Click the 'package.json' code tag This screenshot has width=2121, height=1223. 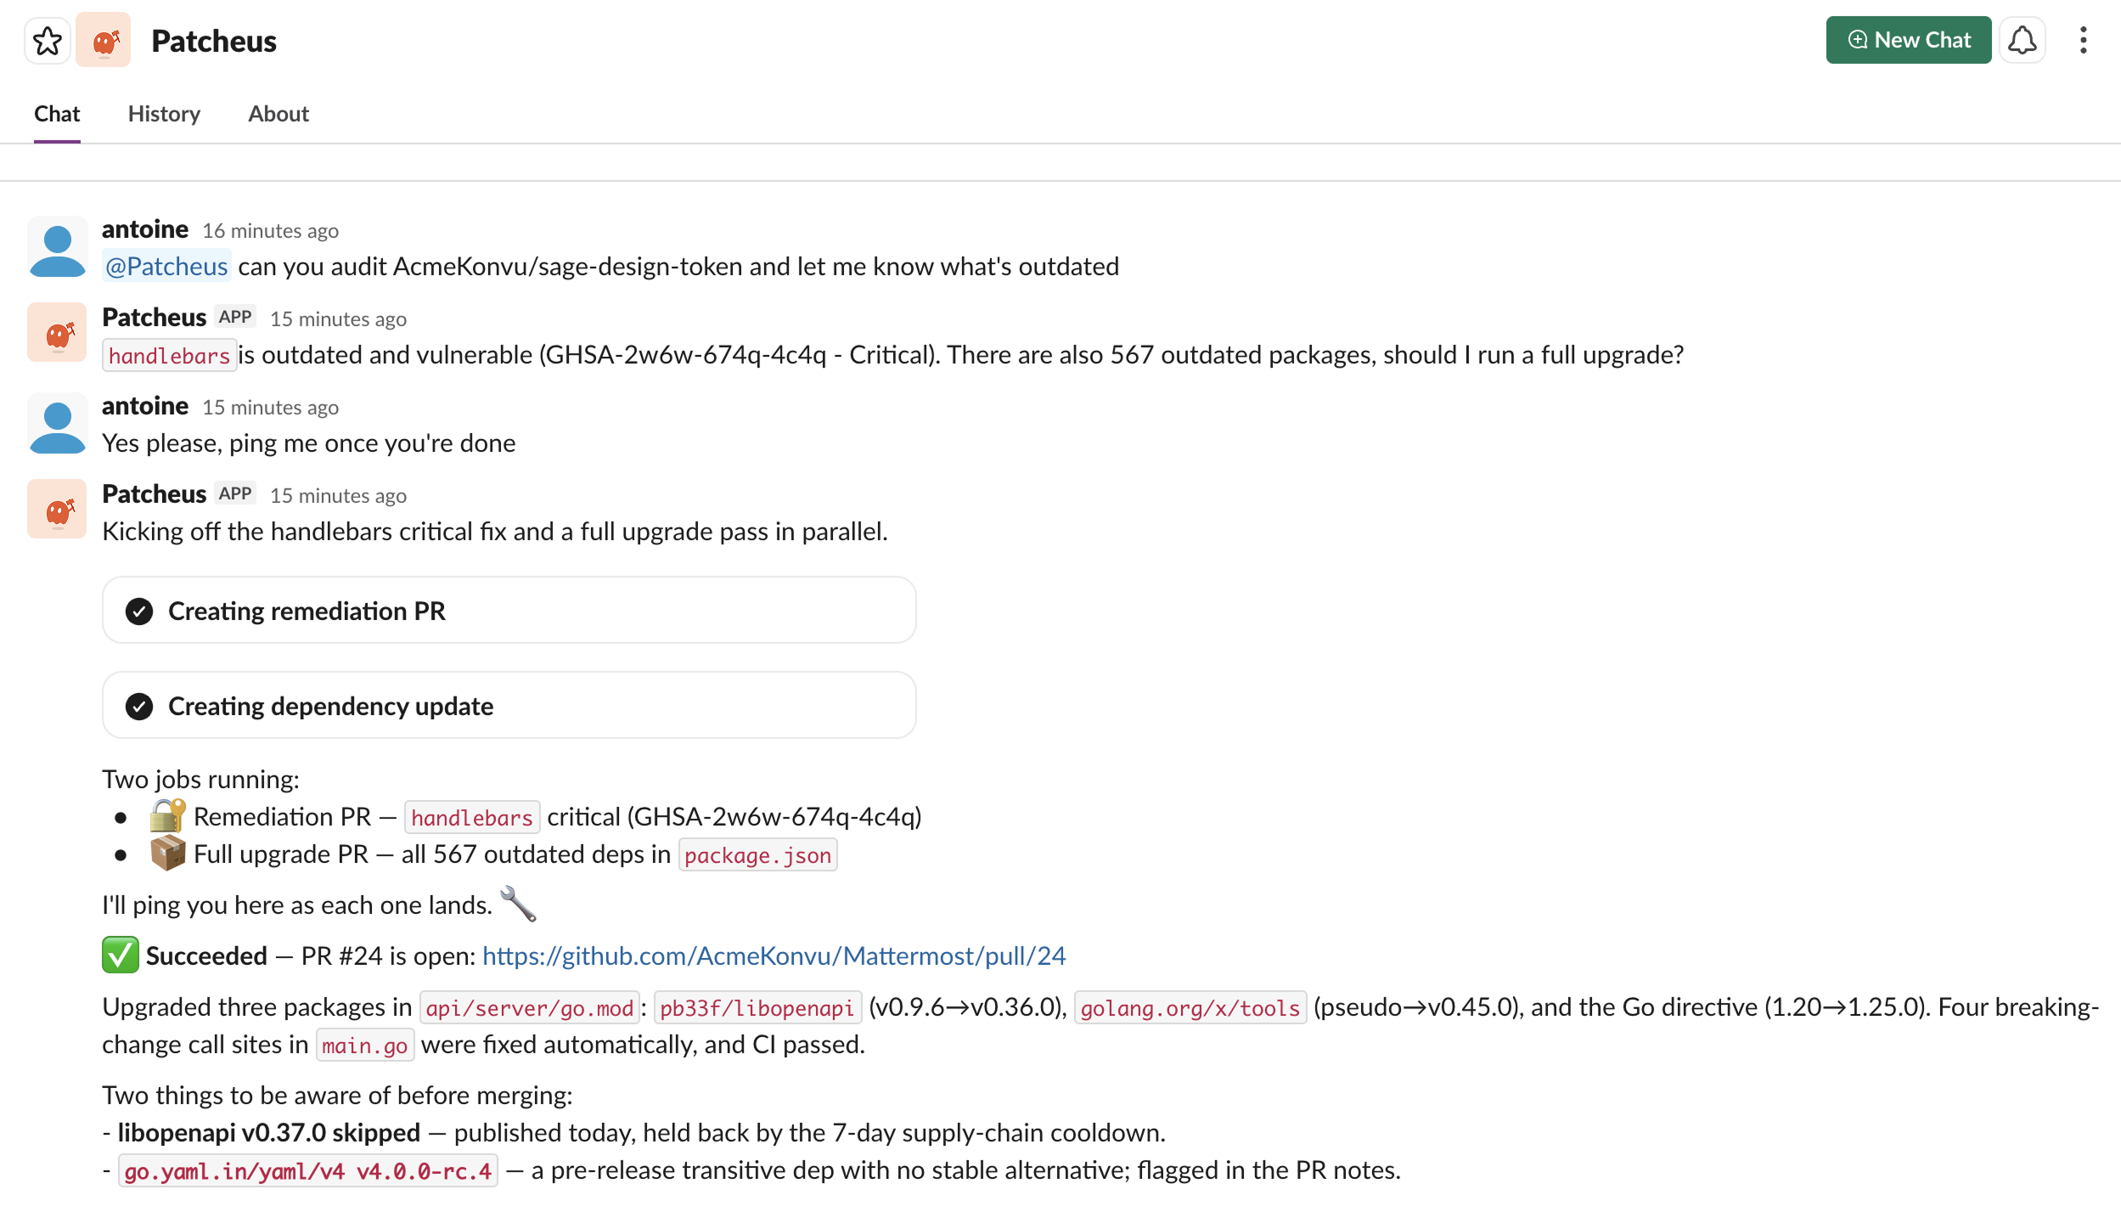pos(757,855)
